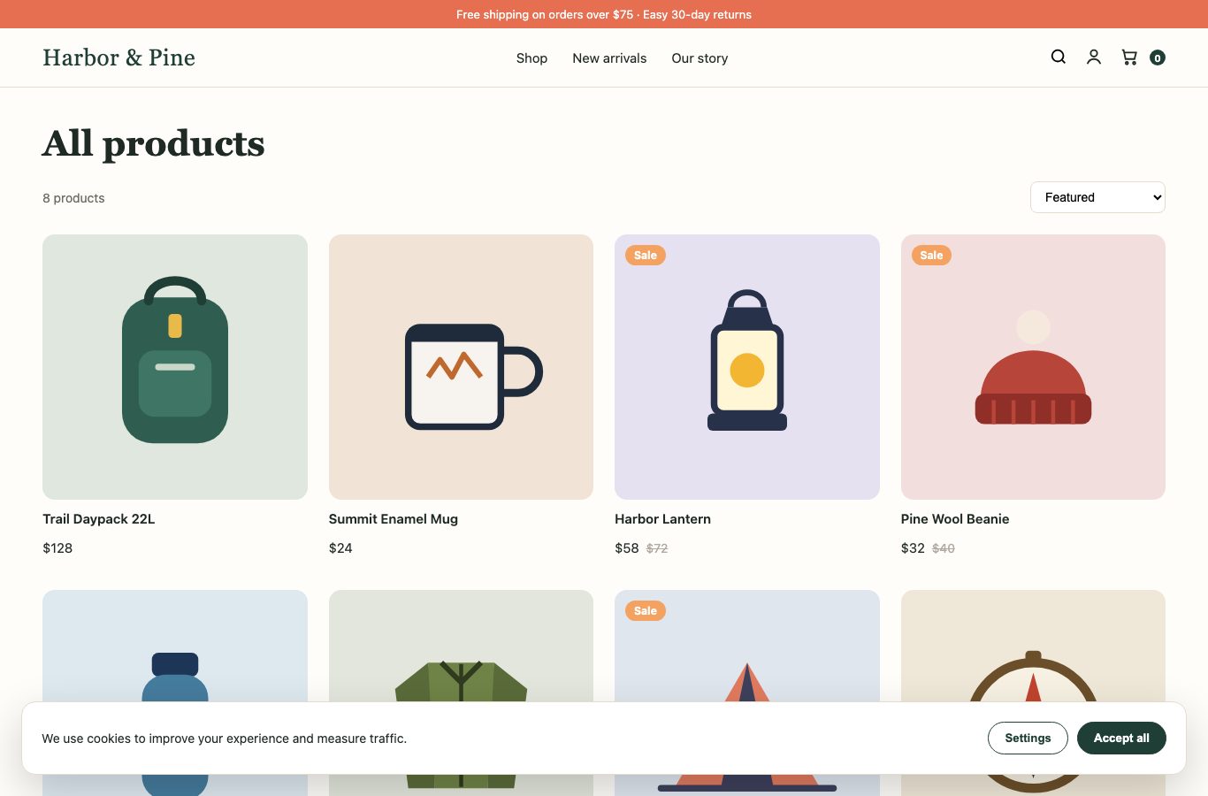Viewport: 1208px width, 796px height.
Task: Click the Harbor Lantern product title
Action: pos(662,519)
